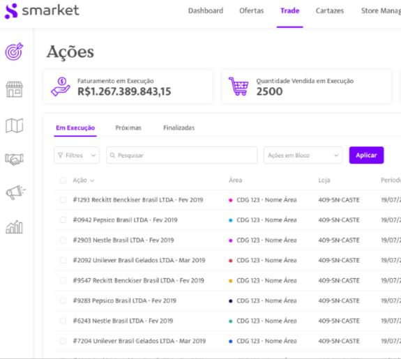This screenshot has width=401, height=359.
Task: Click the yellow area dot in row #9547
Action: [x=230, y=281]
